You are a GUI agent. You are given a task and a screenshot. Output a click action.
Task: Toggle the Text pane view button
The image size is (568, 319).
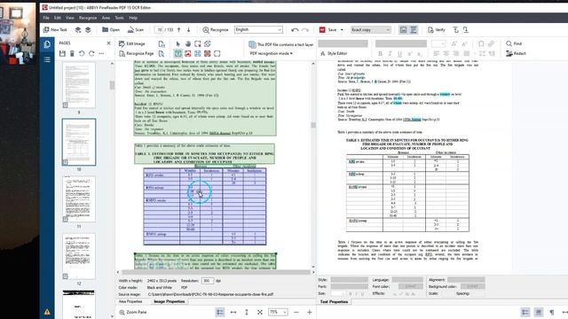click(x=414, y=29)
